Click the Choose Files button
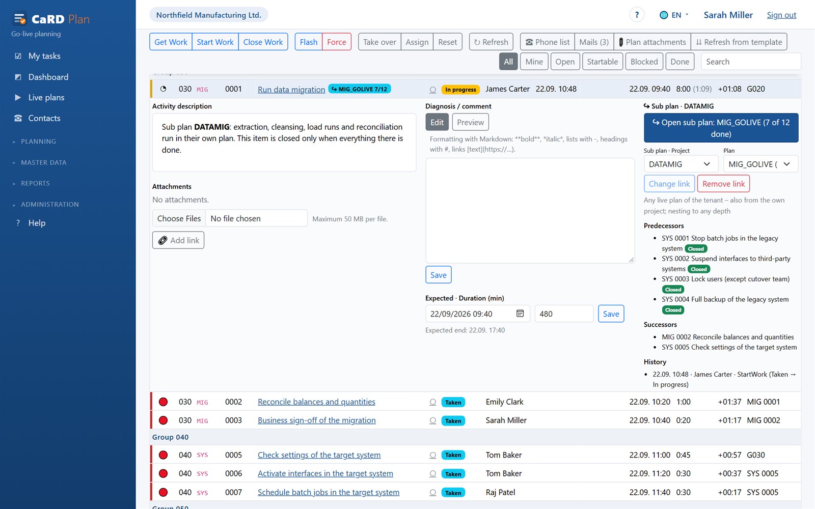Image resolution: width=815 pixels, height=509 pixels. pos(179,218)
